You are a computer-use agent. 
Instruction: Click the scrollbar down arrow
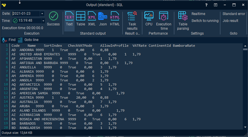point(245,127)
